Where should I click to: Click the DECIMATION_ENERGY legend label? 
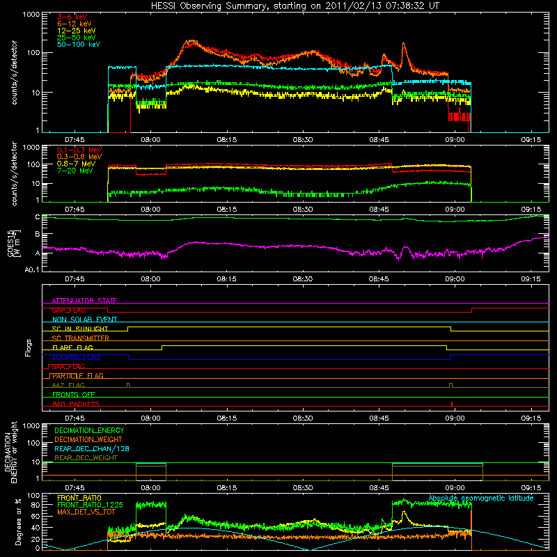(x=89, y=430)
